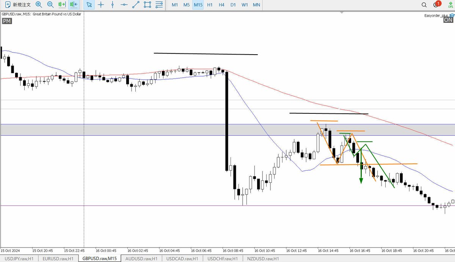Click the GBPUSD.raw, M15 chart title text
This screenshot has width=455, height=262.
click(41, 14)
